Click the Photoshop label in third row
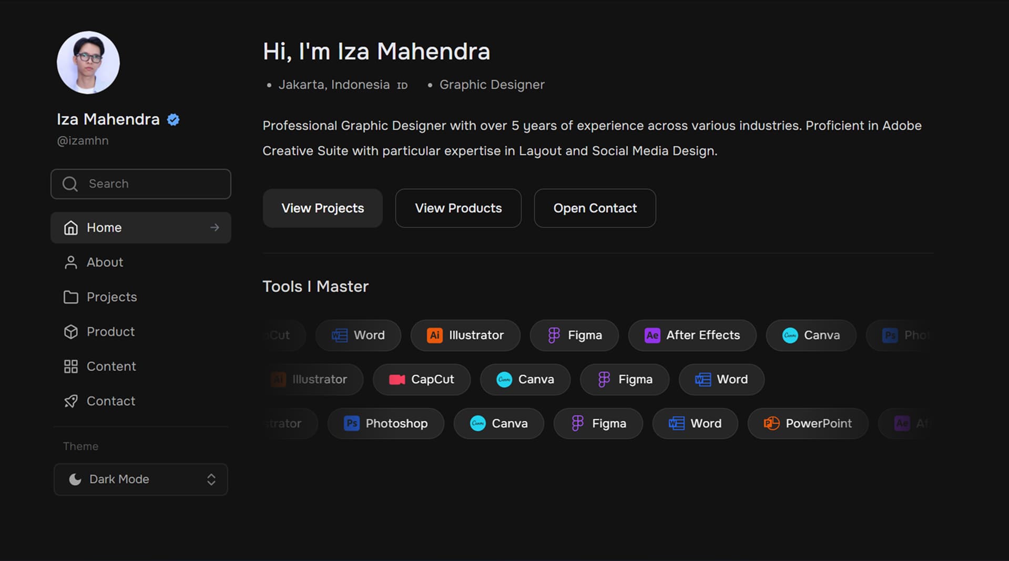The height and width of the screenshot is (561, 1009). [x=396, y=424]
